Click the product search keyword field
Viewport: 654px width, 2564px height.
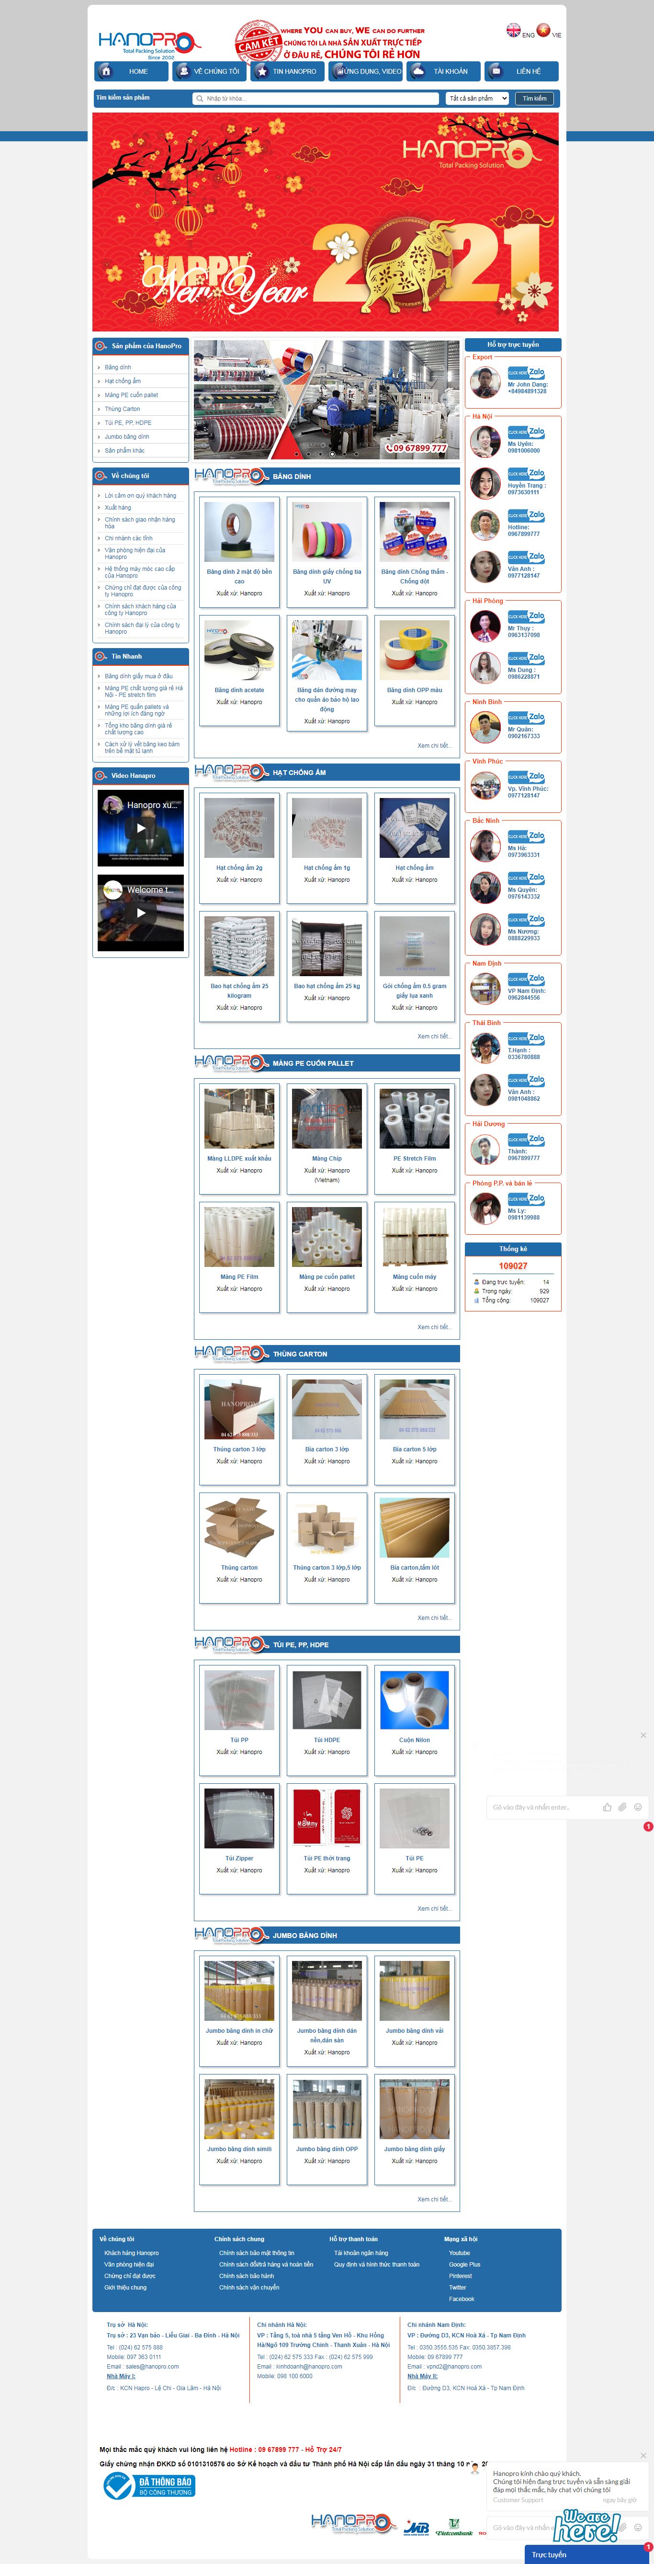pyautogui.click(x=316, y=99)
